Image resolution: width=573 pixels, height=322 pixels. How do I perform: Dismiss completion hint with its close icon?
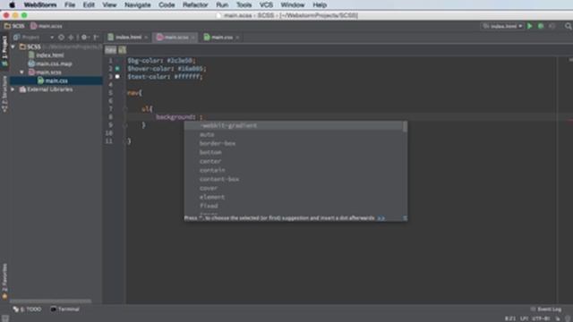(405, 218)
